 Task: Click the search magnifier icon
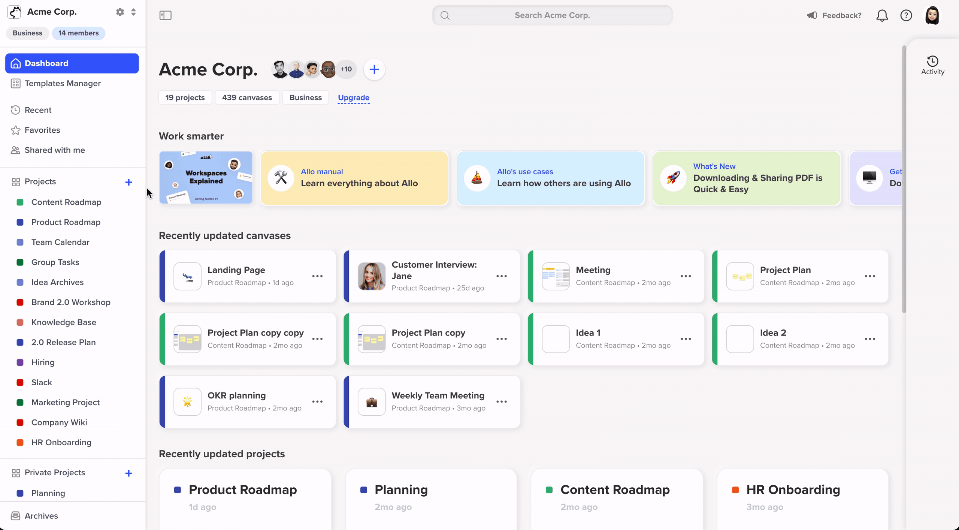click(x=445, y=15)
